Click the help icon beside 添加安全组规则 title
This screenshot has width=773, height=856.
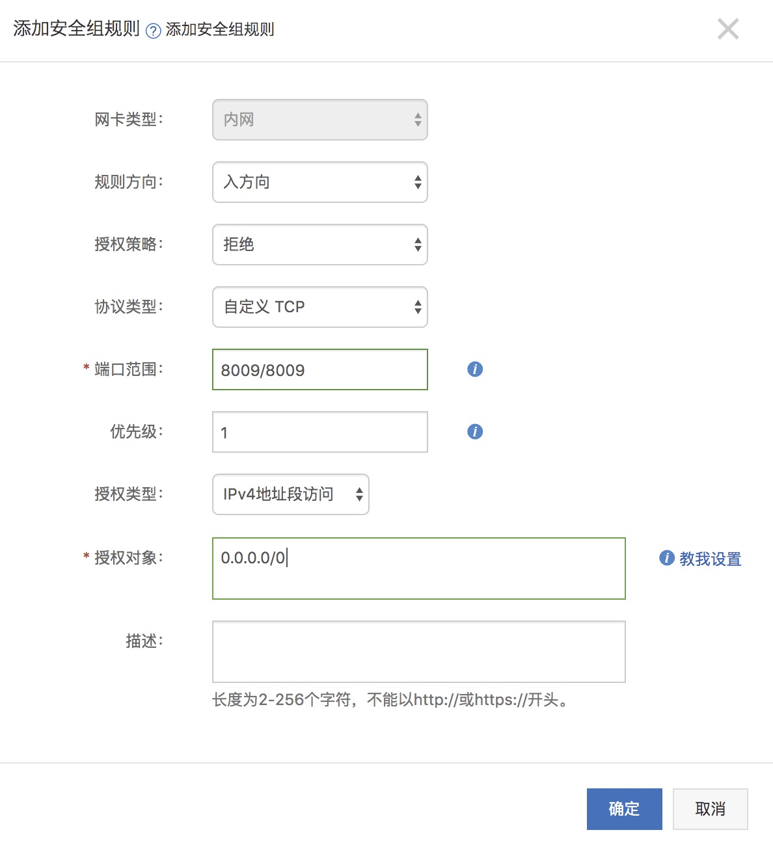[x=154, y=30]
